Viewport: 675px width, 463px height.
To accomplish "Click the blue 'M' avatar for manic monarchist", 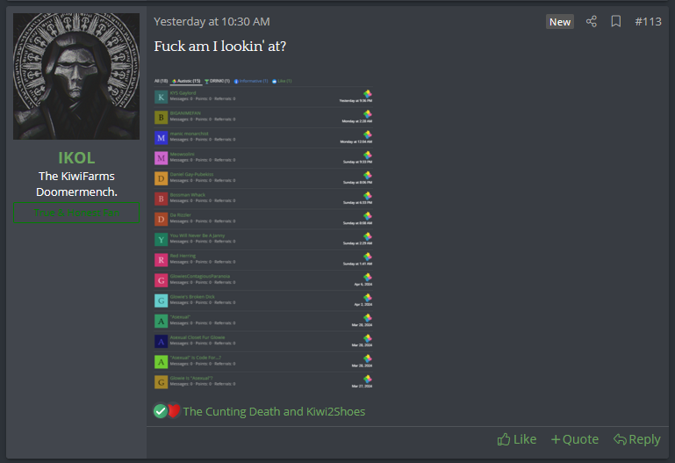I will point(161,138).
